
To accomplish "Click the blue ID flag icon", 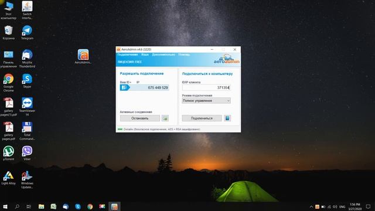I will click(124, 87).
